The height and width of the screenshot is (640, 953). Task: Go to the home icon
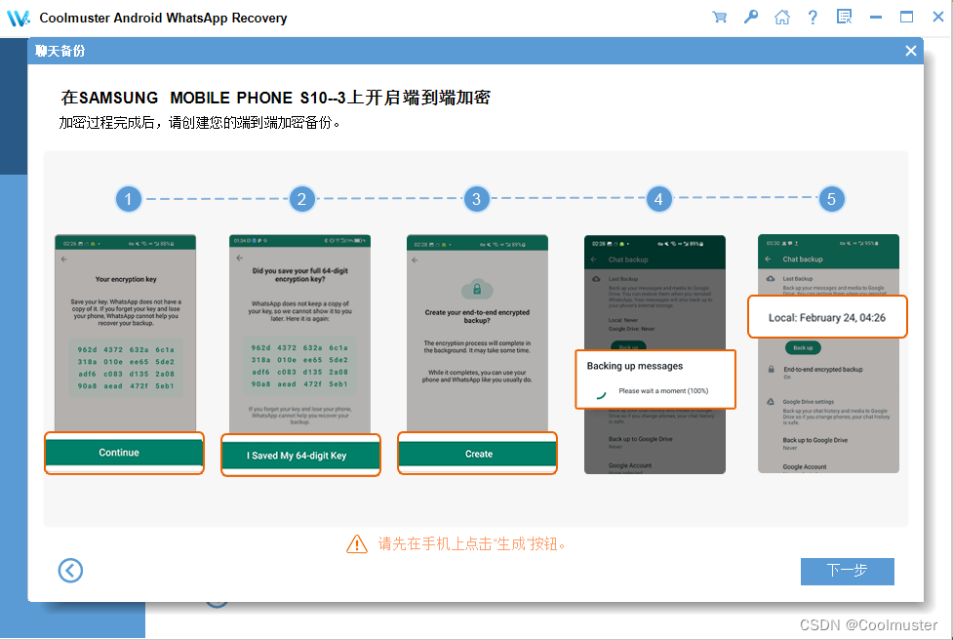[x=782, y=17]
